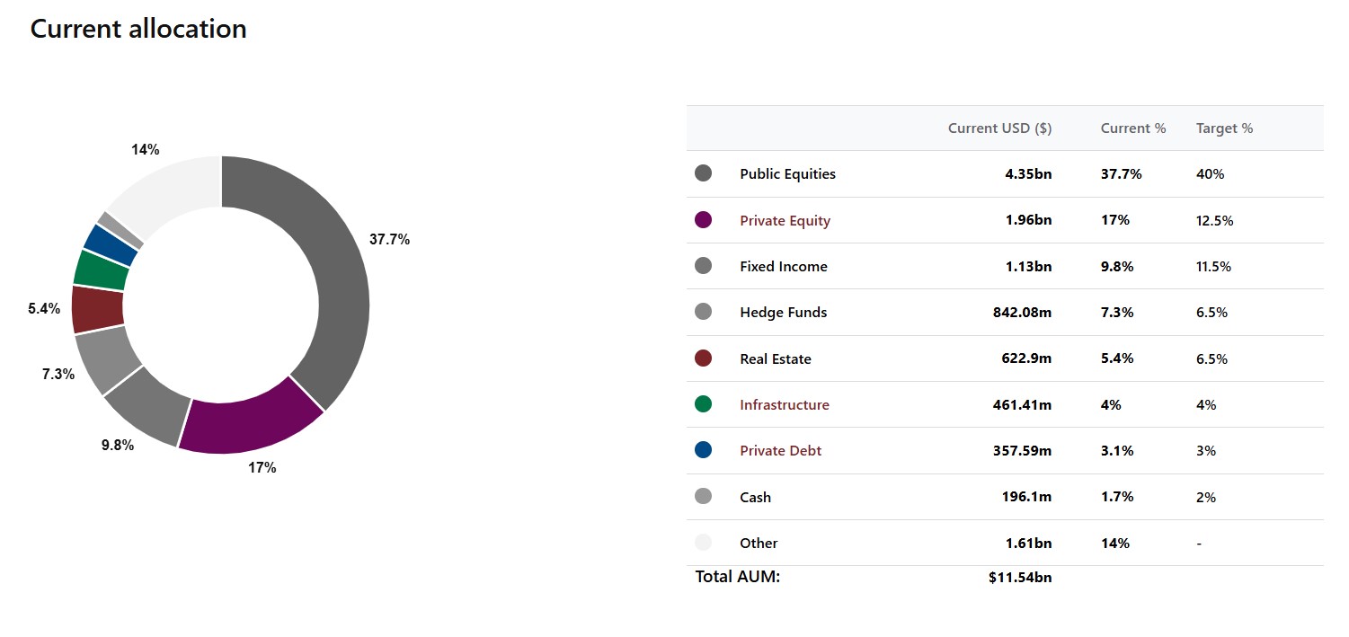The image size is (1349, 637).
Task: Click the Fixed Income legend dot
Action: (703, 266)
